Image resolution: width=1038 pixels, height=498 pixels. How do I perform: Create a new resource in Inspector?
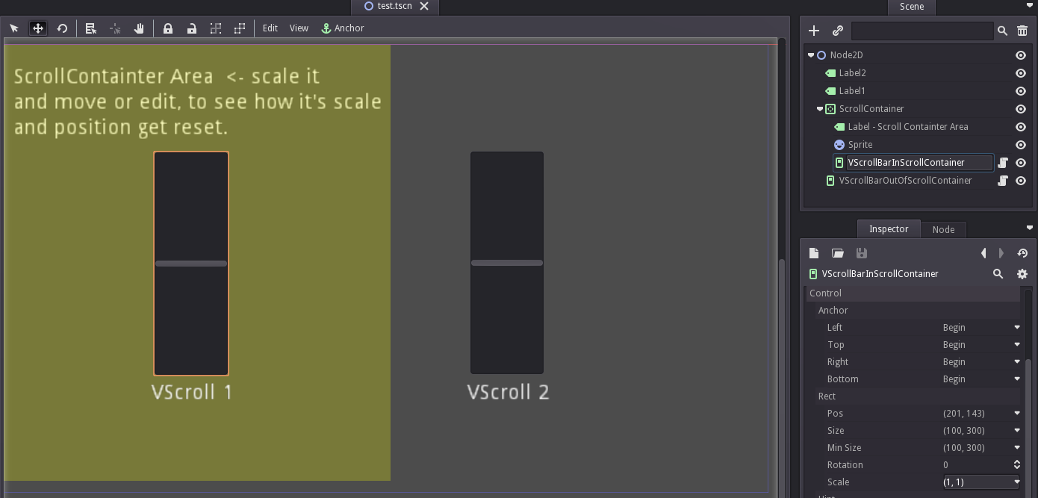click(x=814, y=253)
